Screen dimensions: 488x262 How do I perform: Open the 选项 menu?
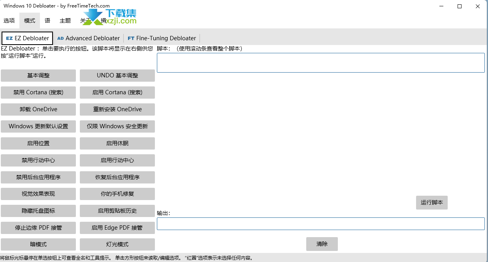pos(9,21)
